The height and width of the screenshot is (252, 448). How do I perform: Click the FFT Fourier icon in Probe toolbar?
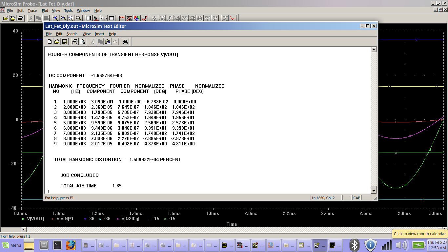point(96,18)
